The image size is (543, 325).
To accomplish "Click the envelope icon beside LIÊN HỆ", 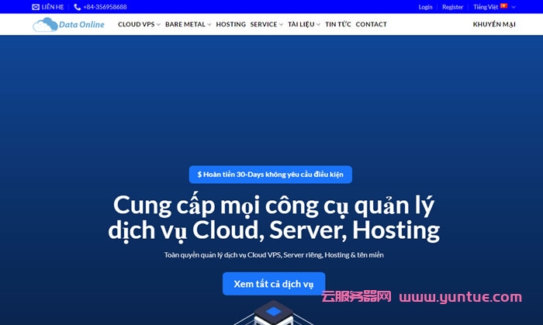I will point(36,7).
